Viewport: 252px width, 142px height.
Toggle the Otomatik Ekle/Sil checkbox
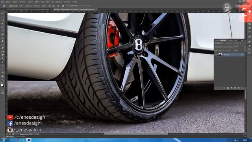67,6
